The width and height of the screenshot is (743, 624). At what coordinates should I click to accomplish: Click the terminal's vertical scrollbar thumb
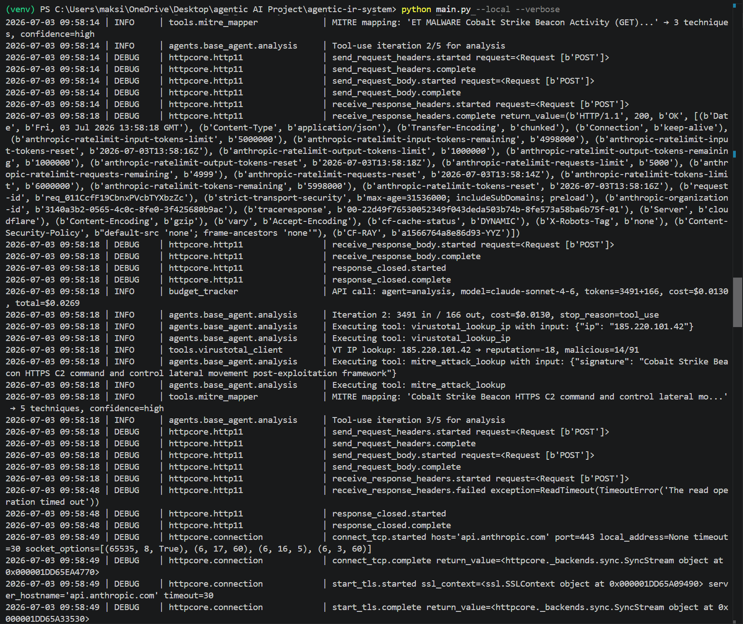[x=738, y=302]
